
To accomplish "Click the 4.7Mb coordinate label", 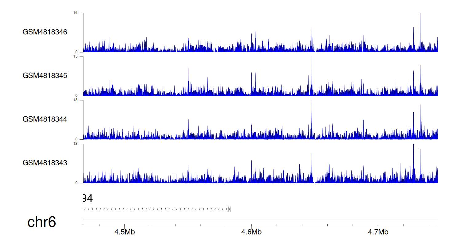I will click(x=378, y=232).
